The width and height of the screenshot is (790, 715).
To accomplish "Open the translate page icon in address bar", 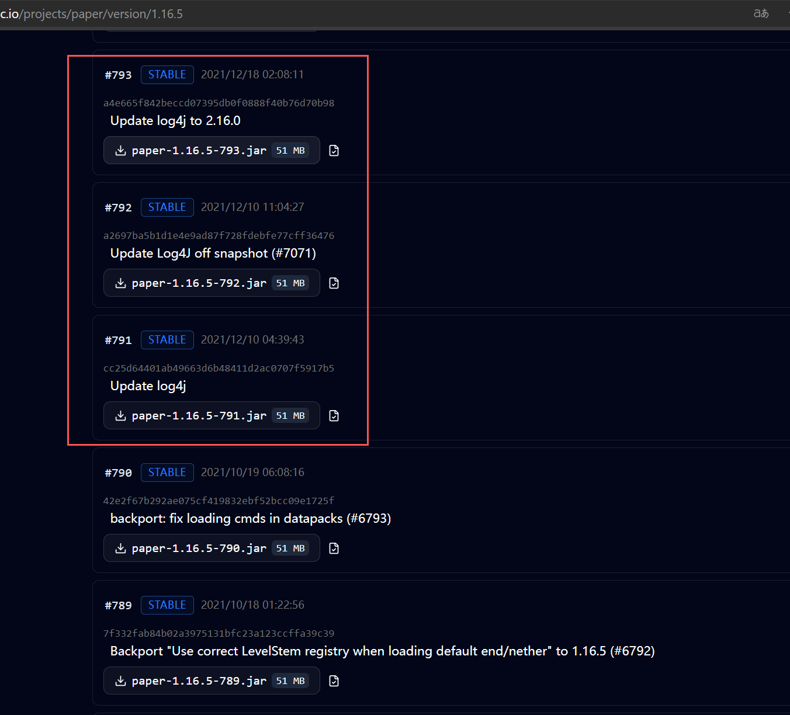I will pyautogui.click(x=761, y=13).
